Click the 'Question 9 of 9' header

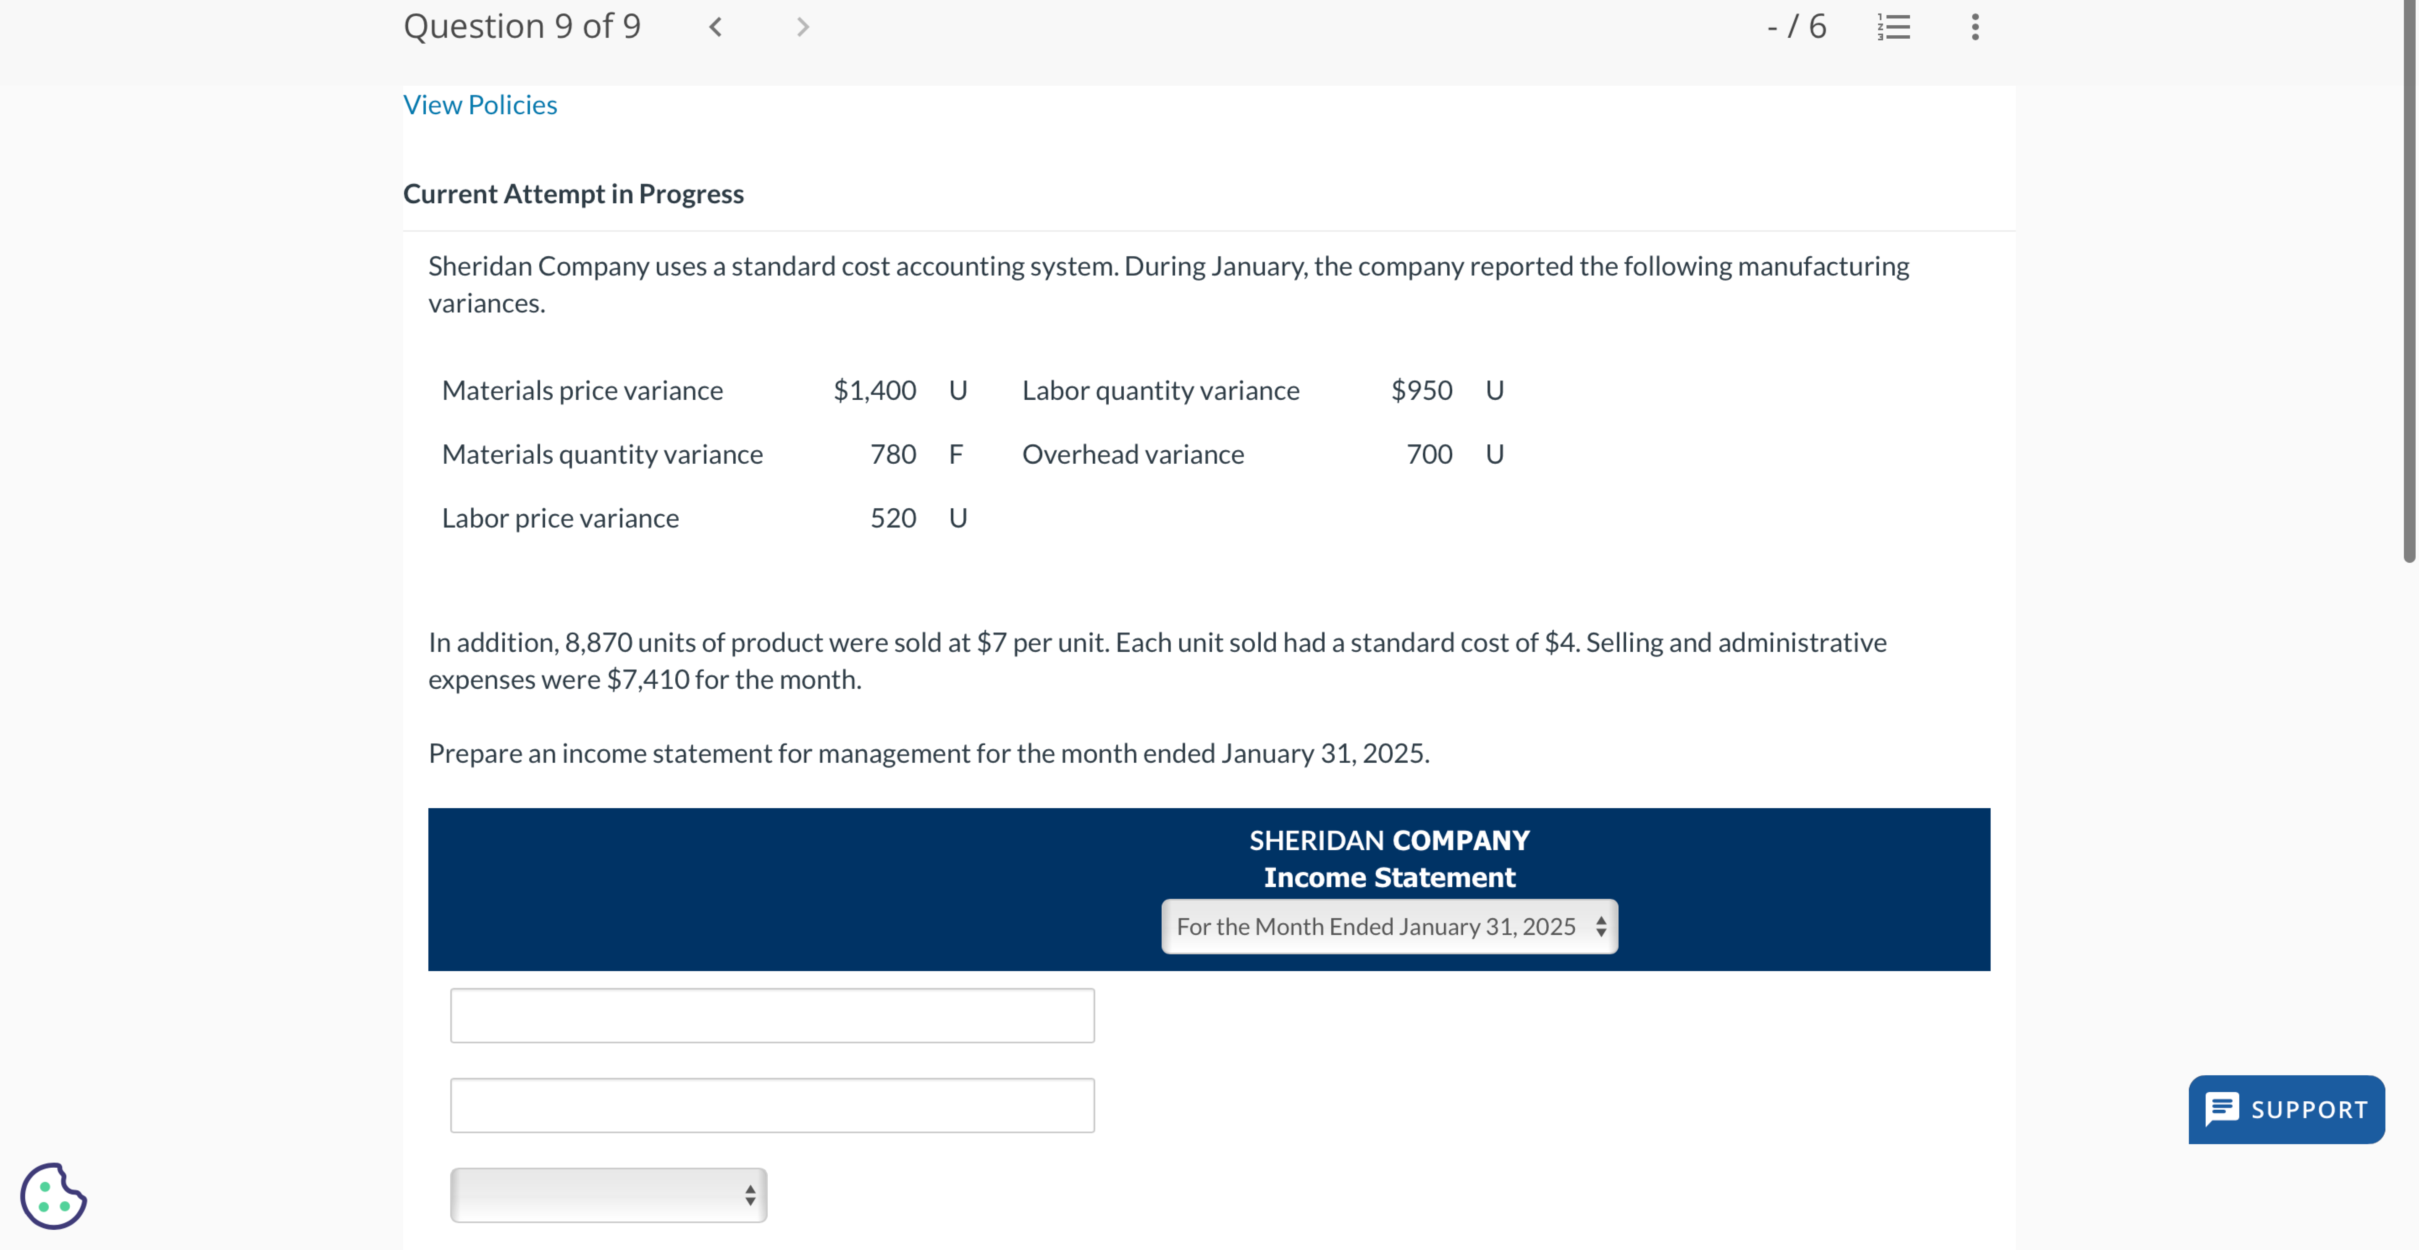point(522,26)
